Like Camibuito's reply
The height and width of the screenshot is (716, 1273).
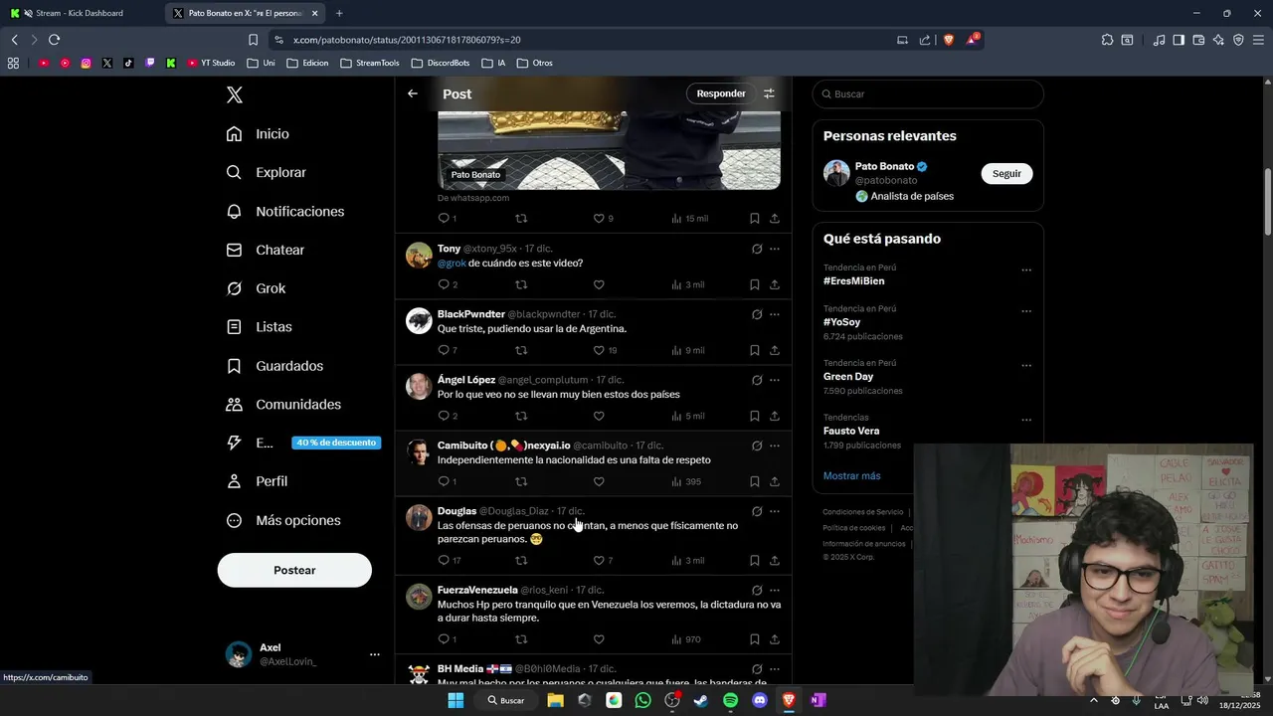coord(599,481)
